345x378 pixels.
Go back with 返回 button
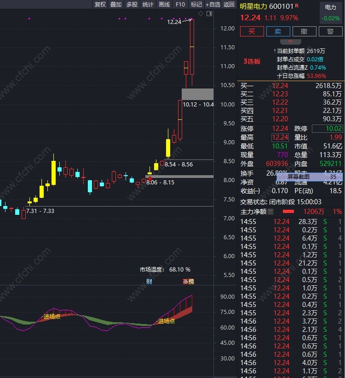[x=229, y=4]
